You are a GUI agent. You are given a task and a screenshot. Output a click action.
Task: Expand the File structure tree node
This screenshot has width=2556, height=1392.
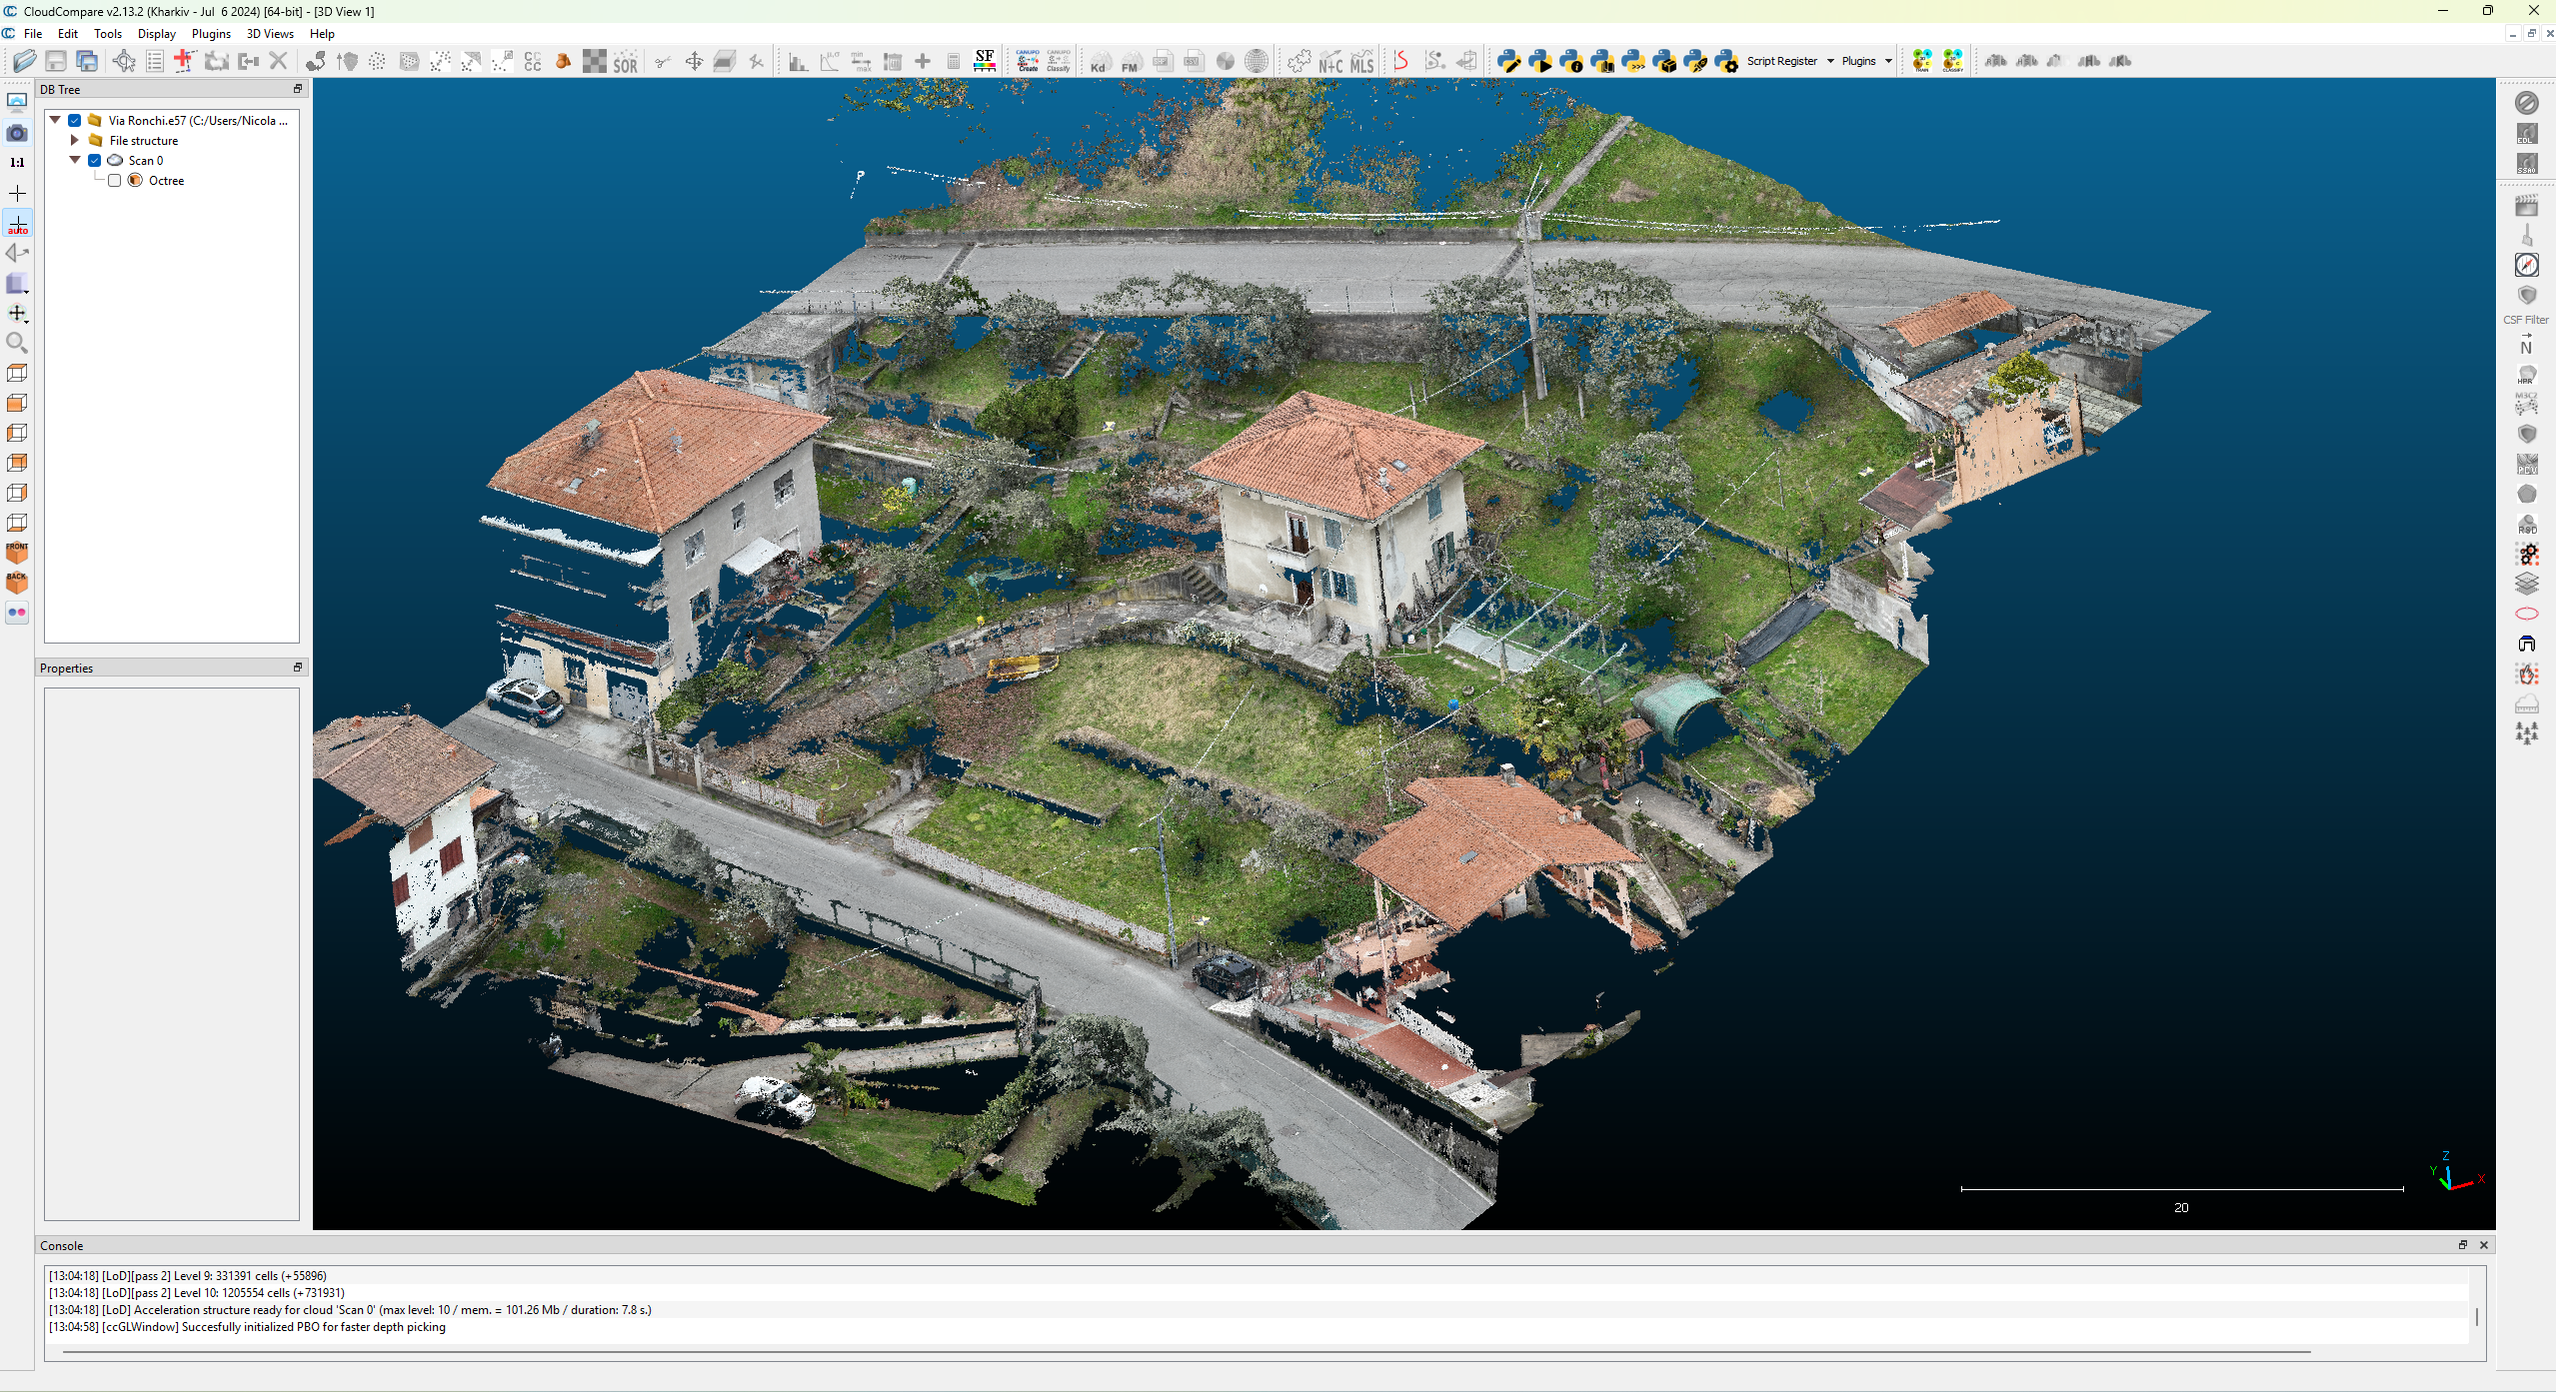click(74, 140)
